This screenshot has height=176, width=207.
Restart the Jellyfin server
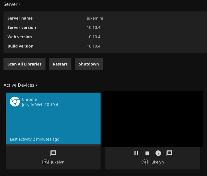[60, 64]
